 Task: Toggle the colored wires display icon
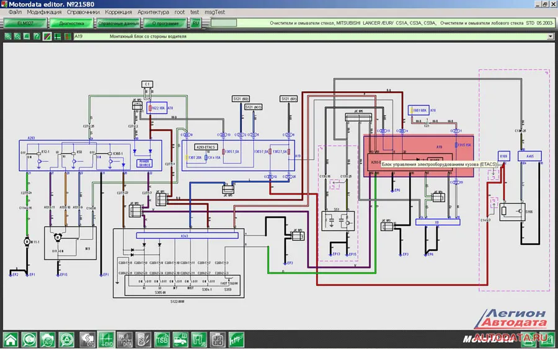46,37
